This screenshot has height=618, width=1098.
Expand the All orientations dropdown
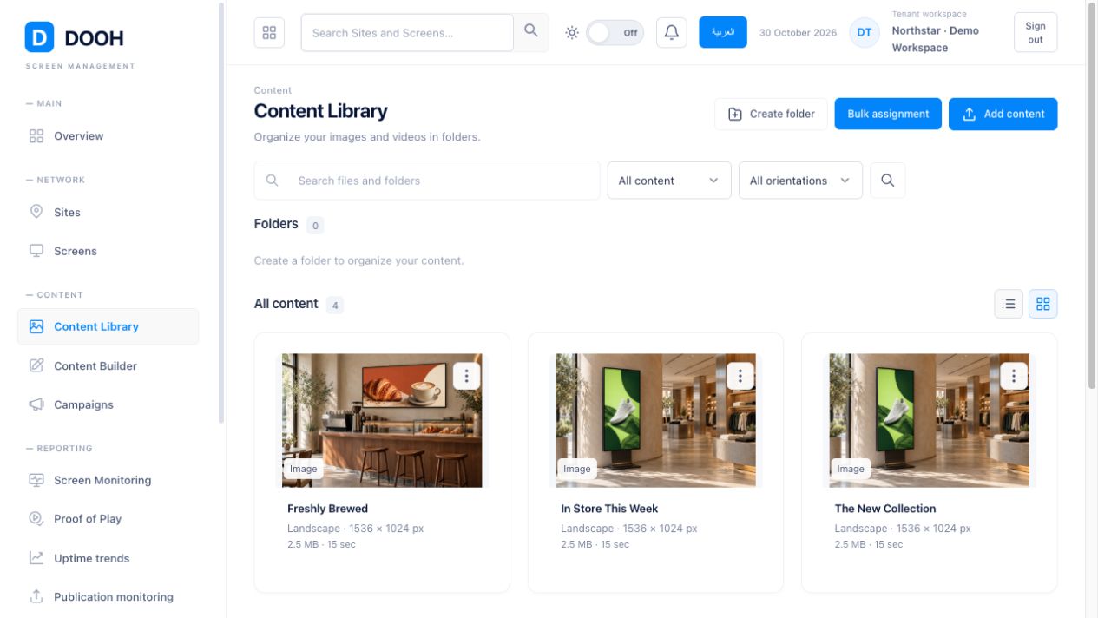(x=800, y=181)
